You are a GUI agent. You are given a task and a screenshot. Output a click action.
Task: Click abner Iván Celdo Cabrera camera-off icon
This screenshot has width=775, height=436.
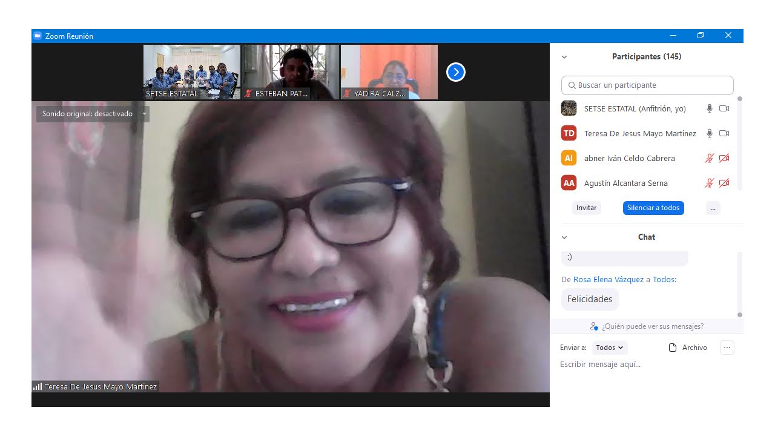pyautogui.click(x=724, y=158)
